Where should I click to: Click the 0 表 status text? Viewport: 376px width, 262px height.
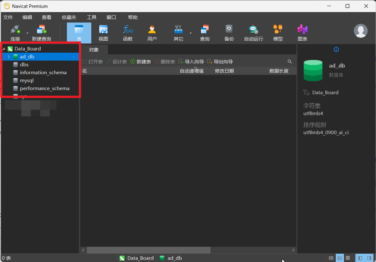[6, 258]
